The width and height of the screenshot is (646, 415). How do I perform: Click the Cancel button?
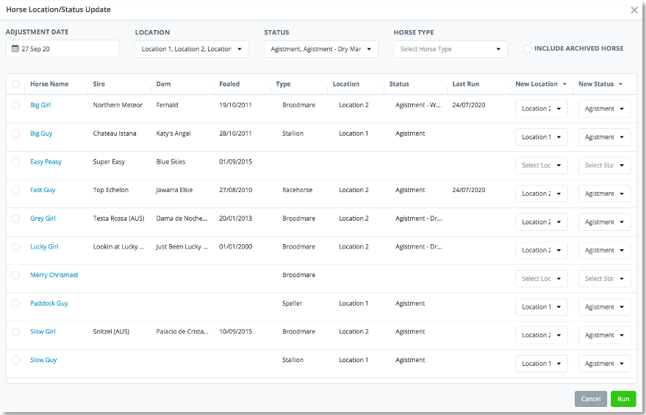[x=591, y=399]
